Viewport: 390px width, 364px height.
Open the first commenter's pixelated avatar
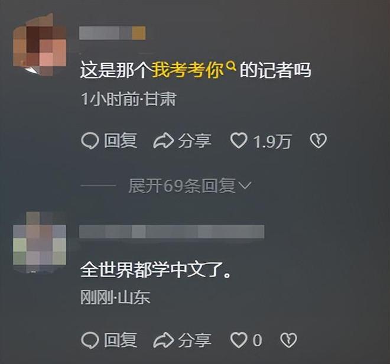pyautogui.click(x=40, y=44)
